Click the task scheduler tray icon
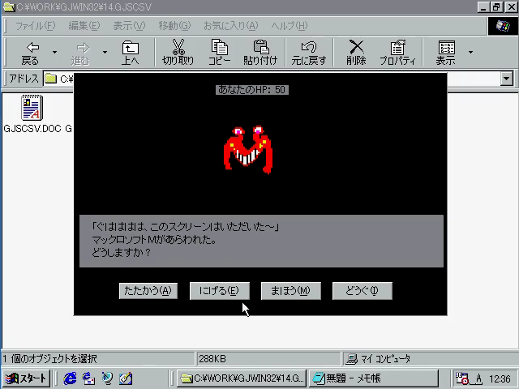This screenshot has height=389, width=519. [462, 378]
